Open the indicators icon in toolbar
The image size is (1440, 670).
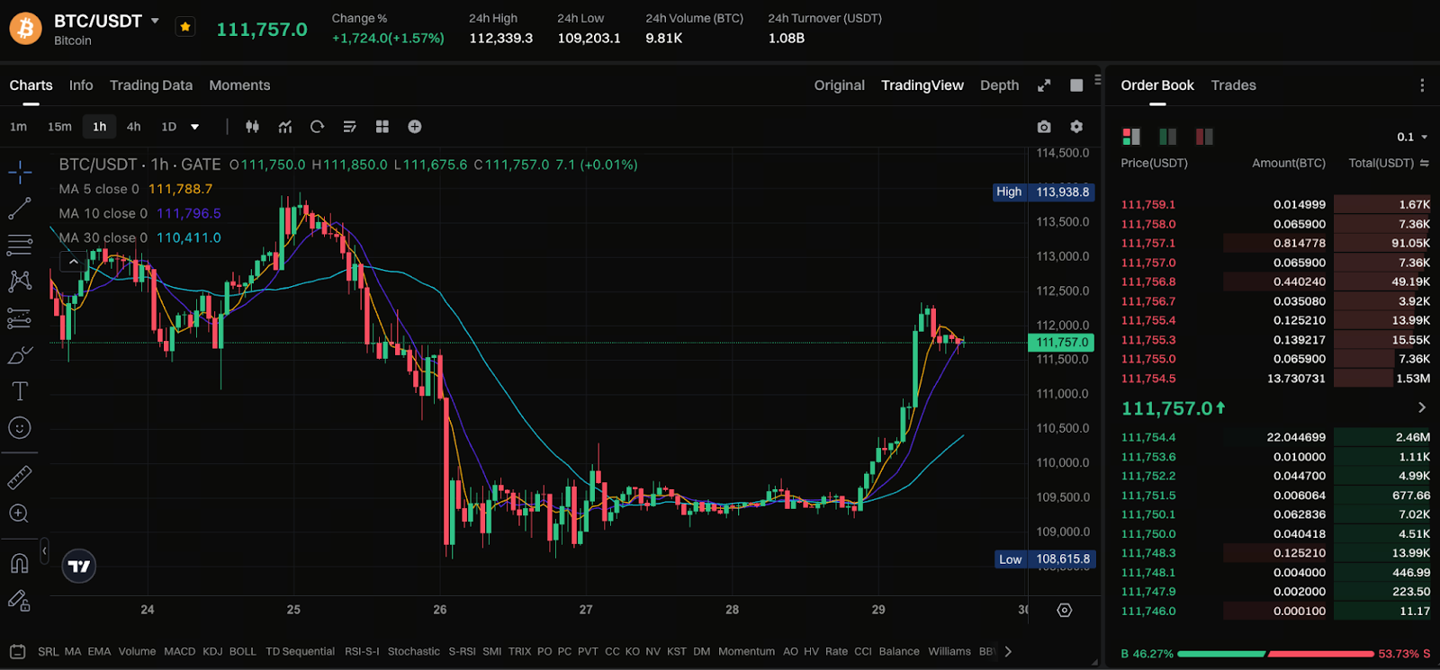[x=285, y=127]
